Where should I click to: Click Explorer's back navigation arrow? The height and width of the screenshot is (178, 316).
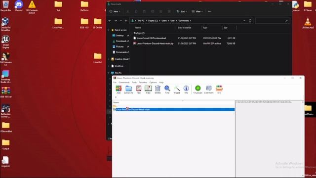(110, 21)
